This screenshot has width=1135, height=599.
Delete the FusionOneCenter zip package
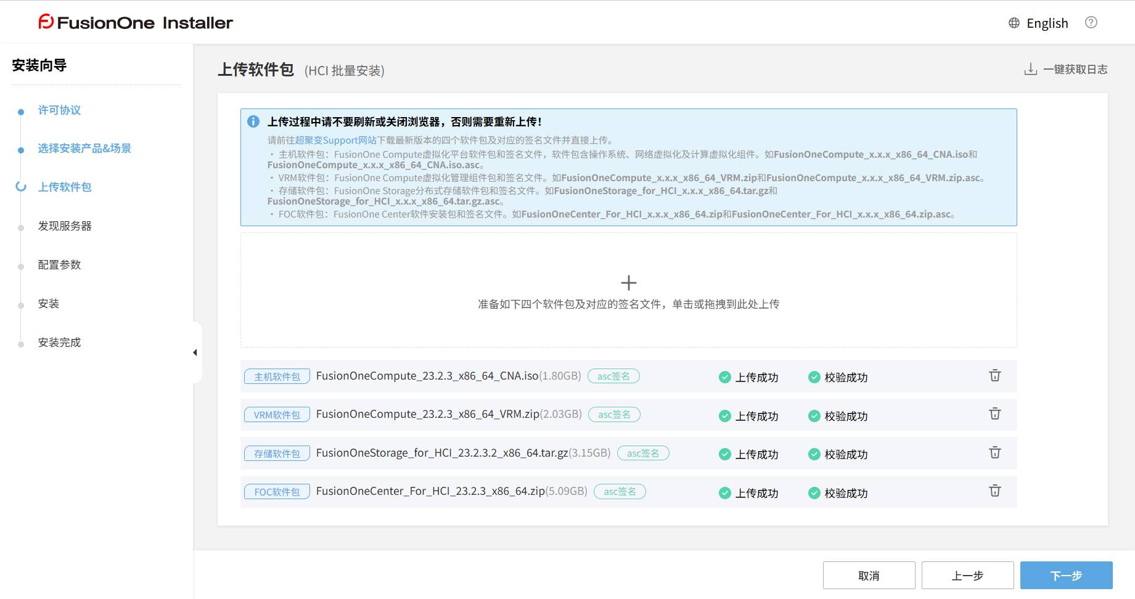click(x=995, y=491)
